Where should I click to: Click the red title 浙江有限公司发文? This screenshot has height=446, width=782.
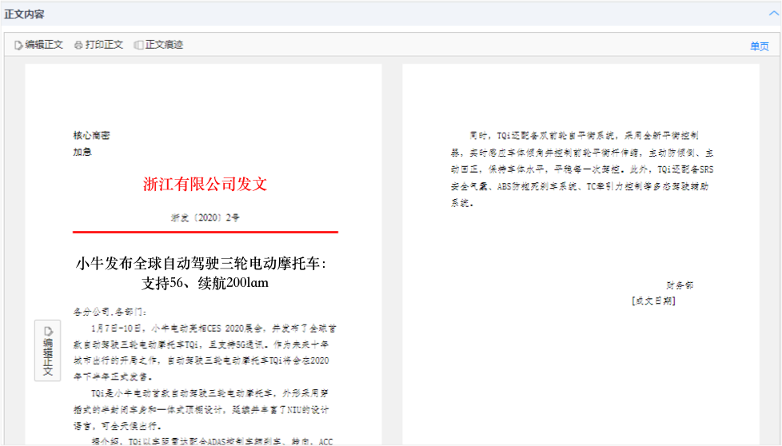(x=205, y=185)
